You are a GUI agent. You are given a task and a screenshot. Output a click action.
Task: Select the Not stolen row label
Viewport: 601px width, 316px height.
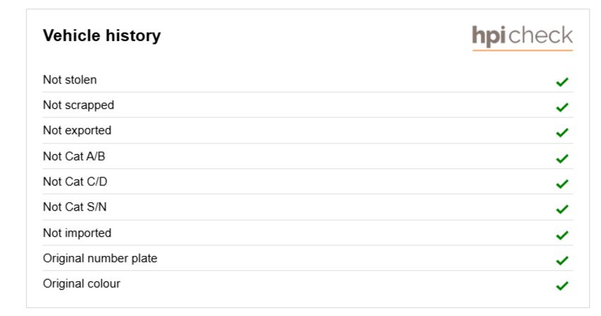click(x=70, y=80)
